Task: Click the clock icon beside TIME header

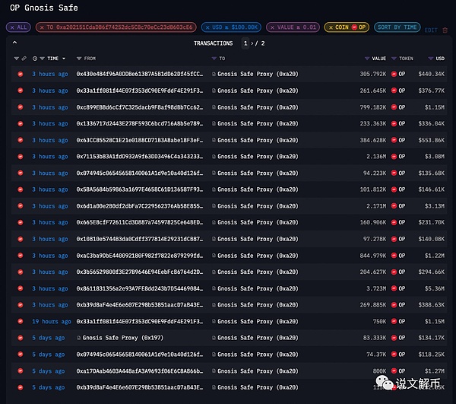Action: [35, 59]
